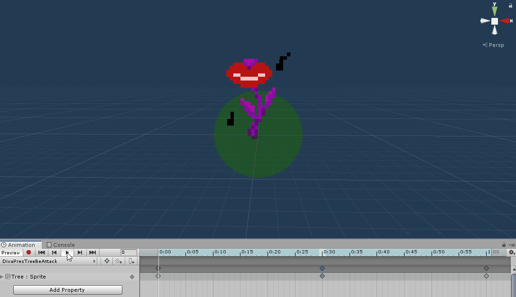Click the Add Event icon
The image size is (516, 297).
[131, 261]
